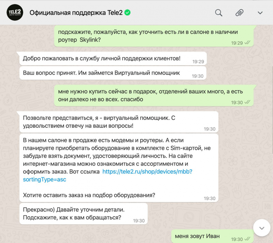Click the green verified badge
Screen dimensions: 273x243
[x=127, y=13]
